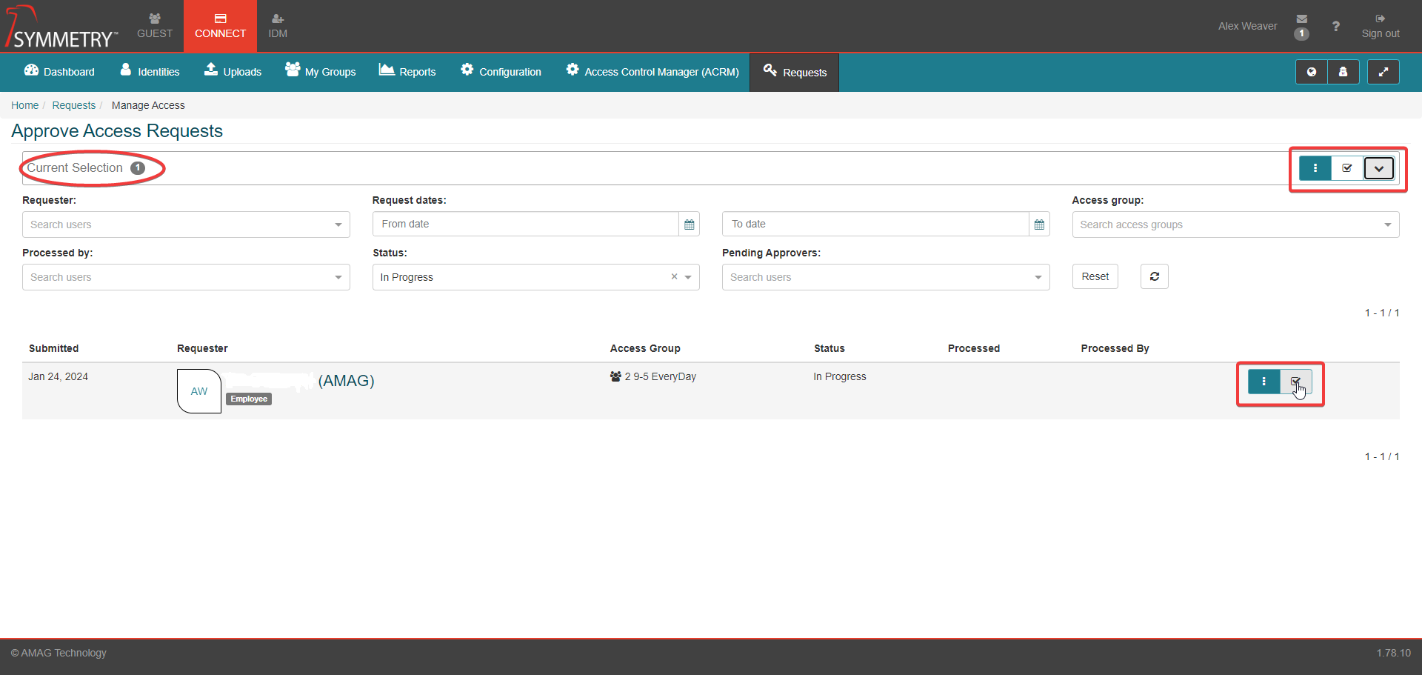Click the Jan 24, 2024 submitted date

pos(58,376)
